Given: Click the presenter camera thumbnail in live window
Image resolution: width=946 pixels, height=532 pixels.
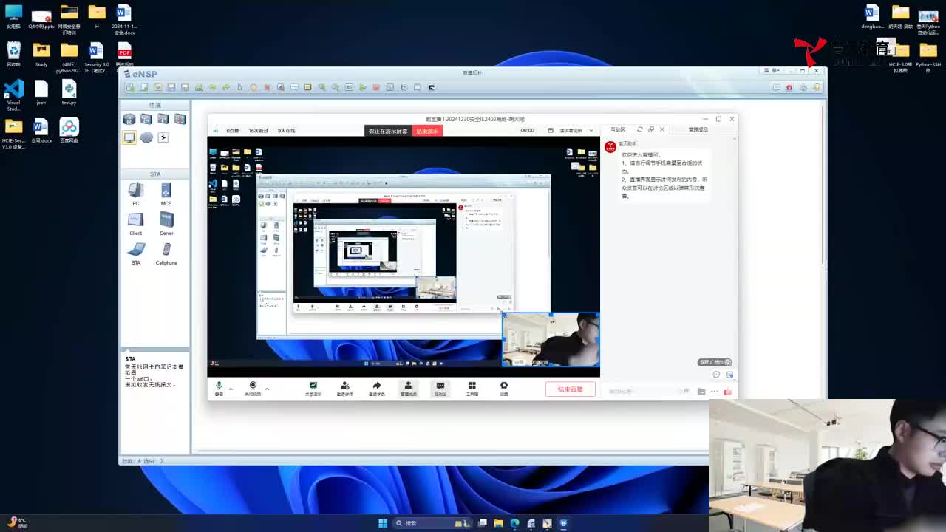Looking at the screenshot, I should pyautogui.click(x=551, y=339).
